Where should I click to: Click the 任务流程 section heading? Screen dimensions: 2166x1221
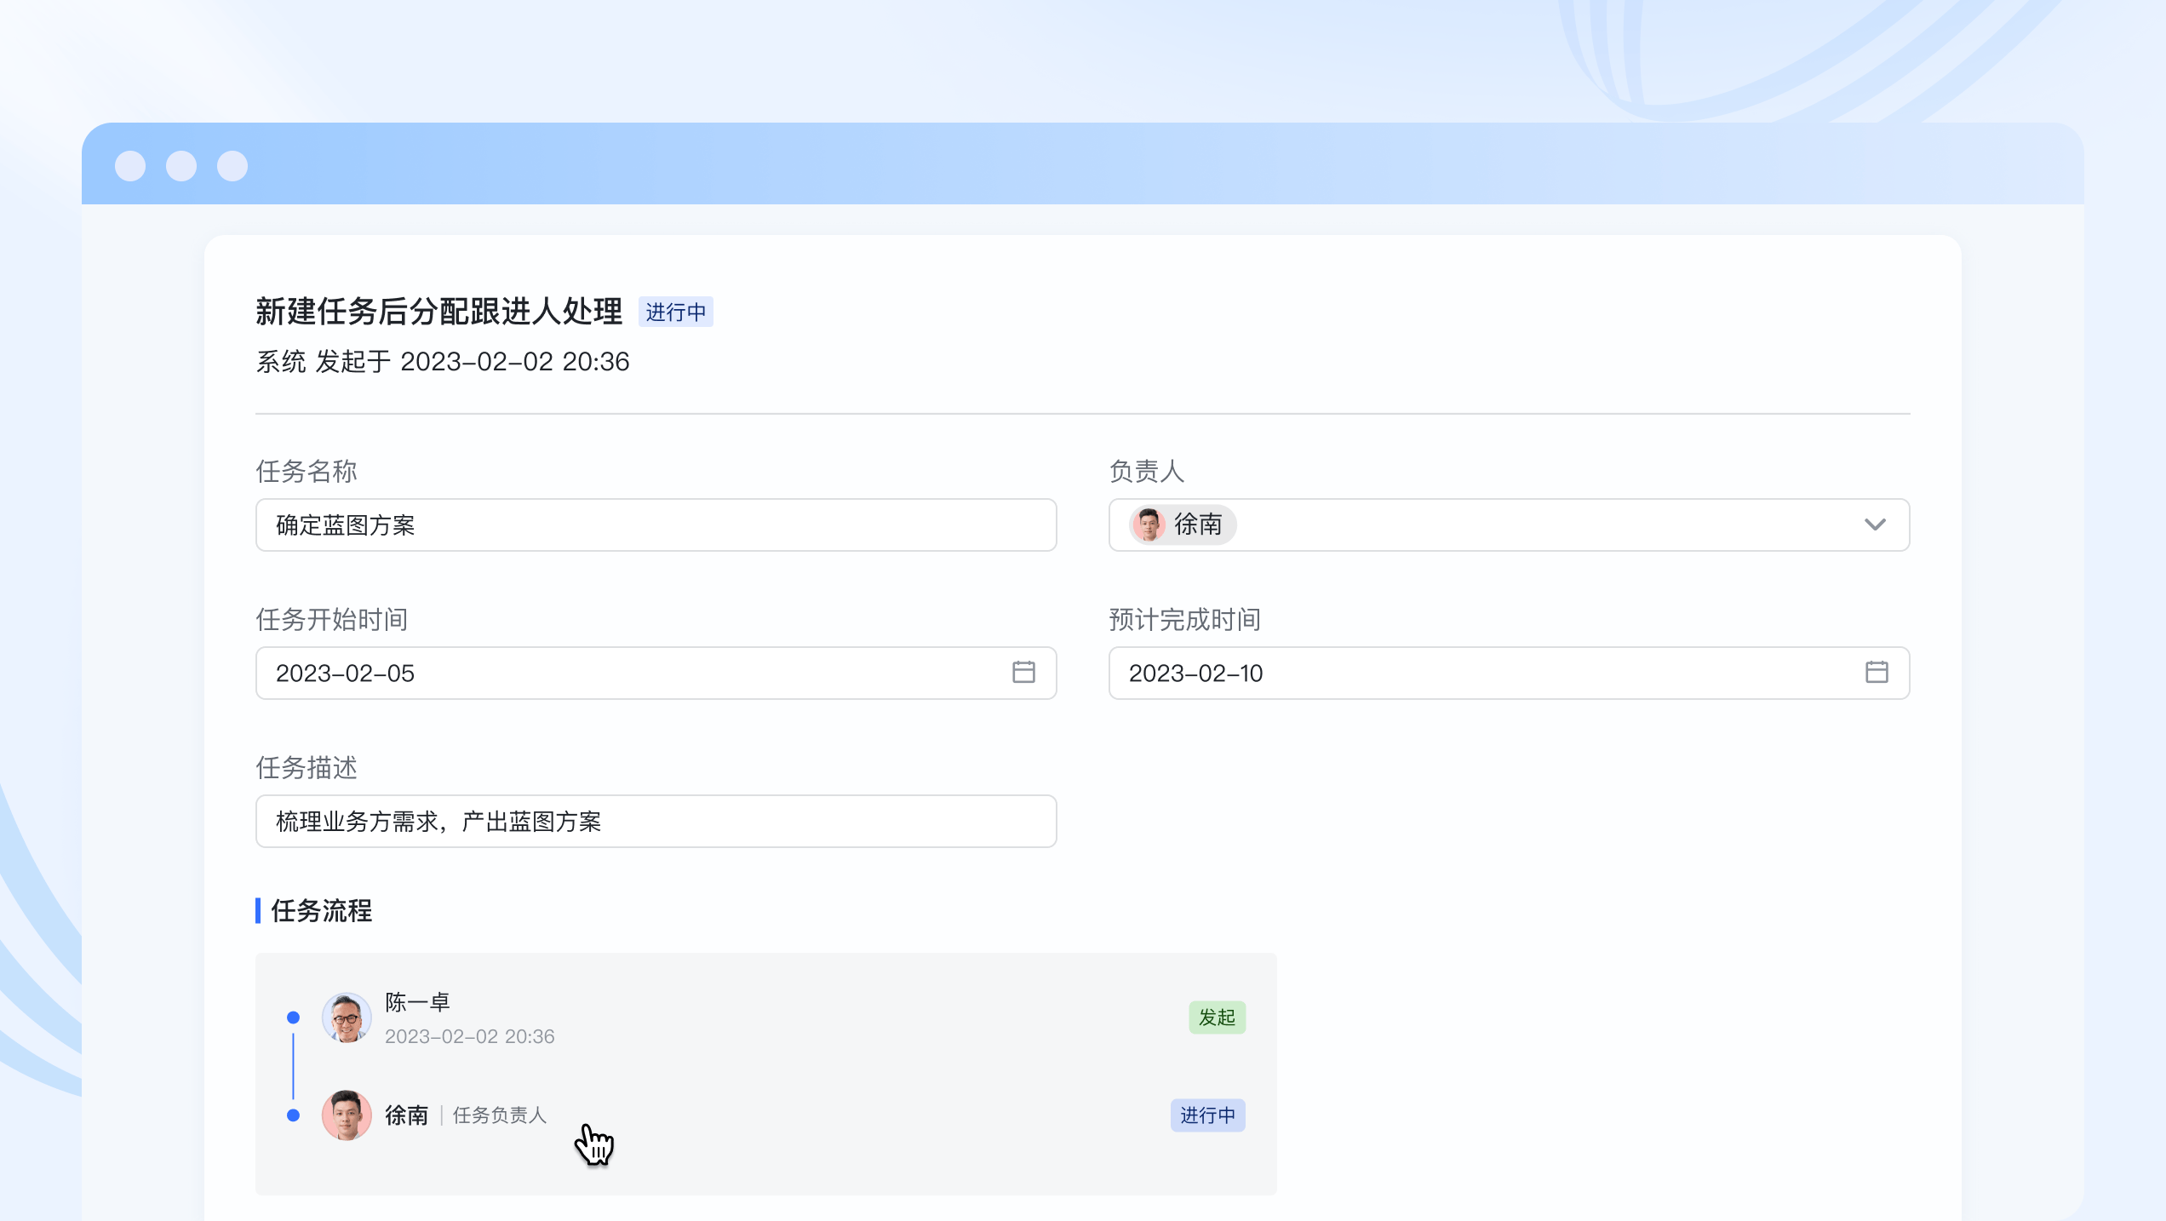[x=321, y=910]
